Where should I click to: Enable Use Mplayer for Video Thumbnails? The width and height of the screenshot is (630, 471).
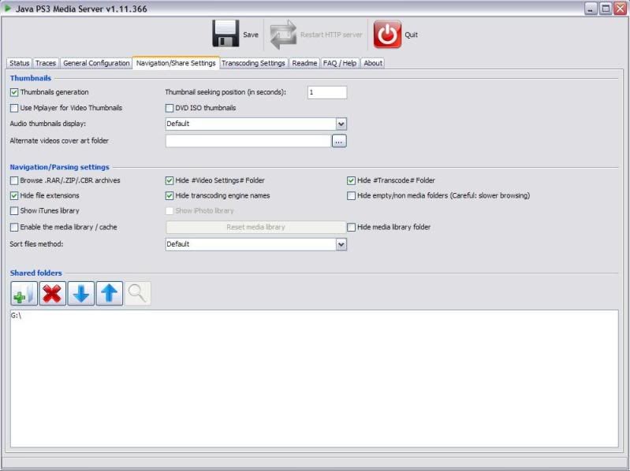(x=14, y=108)
